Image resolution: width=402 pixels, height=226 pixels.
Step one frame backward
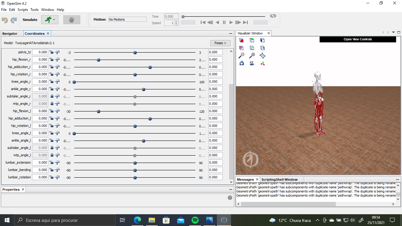[x=210, y=22]
